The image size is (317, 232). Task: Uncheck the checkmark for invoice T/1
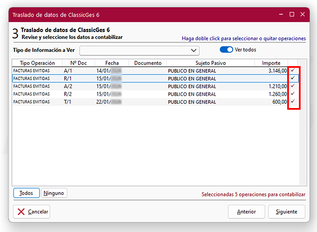(x=293, y=102)
